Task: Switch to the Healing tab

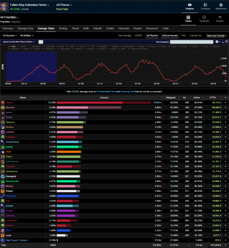Action: click(x=63, y=29)
